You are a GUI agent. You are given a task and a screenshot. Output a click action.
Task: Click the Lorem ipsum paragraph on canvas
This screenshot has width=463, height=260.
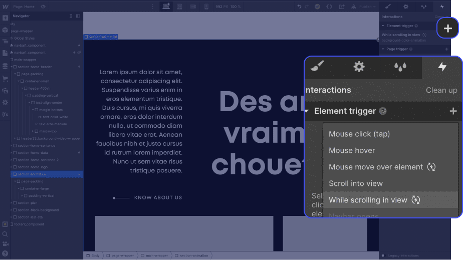[139, 121]
